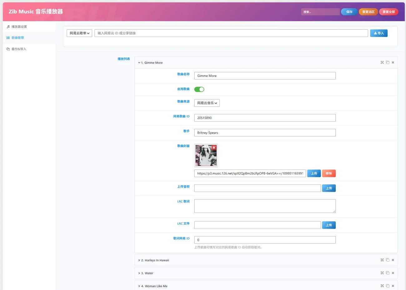Remove cover image with red X on thumbnail
Image resolution: width=406 pixels, height=290 pixels.
tap(214, 147)
